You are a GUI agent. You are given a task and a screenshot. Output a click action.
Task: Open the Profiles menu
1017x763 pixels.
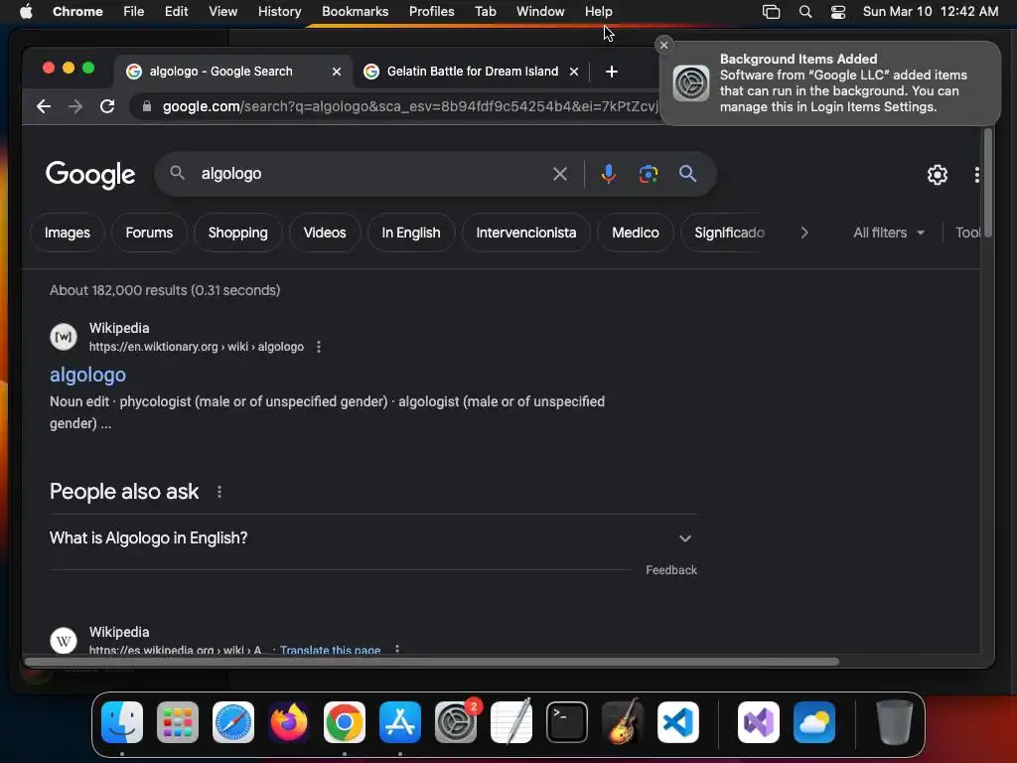click(431, 12)
